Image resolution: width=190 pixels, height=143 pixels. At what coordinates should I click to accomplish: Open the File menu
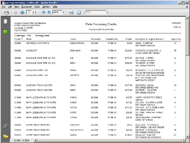tap(4, 7)
